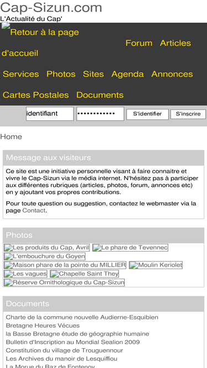Viewport: 207px width, 368px height.
Task: Open Charte de la commune nouvelle Audierne-Esquibien
Action: coord(82,317)
